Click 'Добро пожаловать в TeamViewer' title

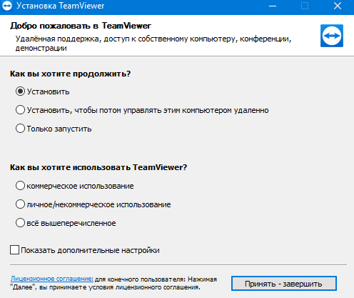81,26
